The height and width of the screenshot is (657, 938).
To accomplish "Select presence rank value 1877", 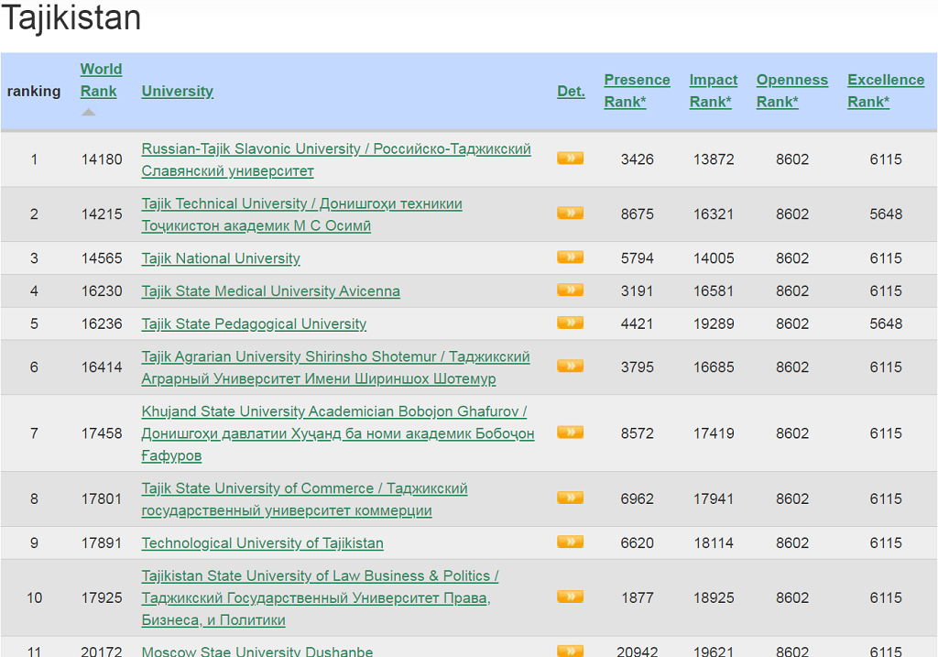I will coord(638,597).
